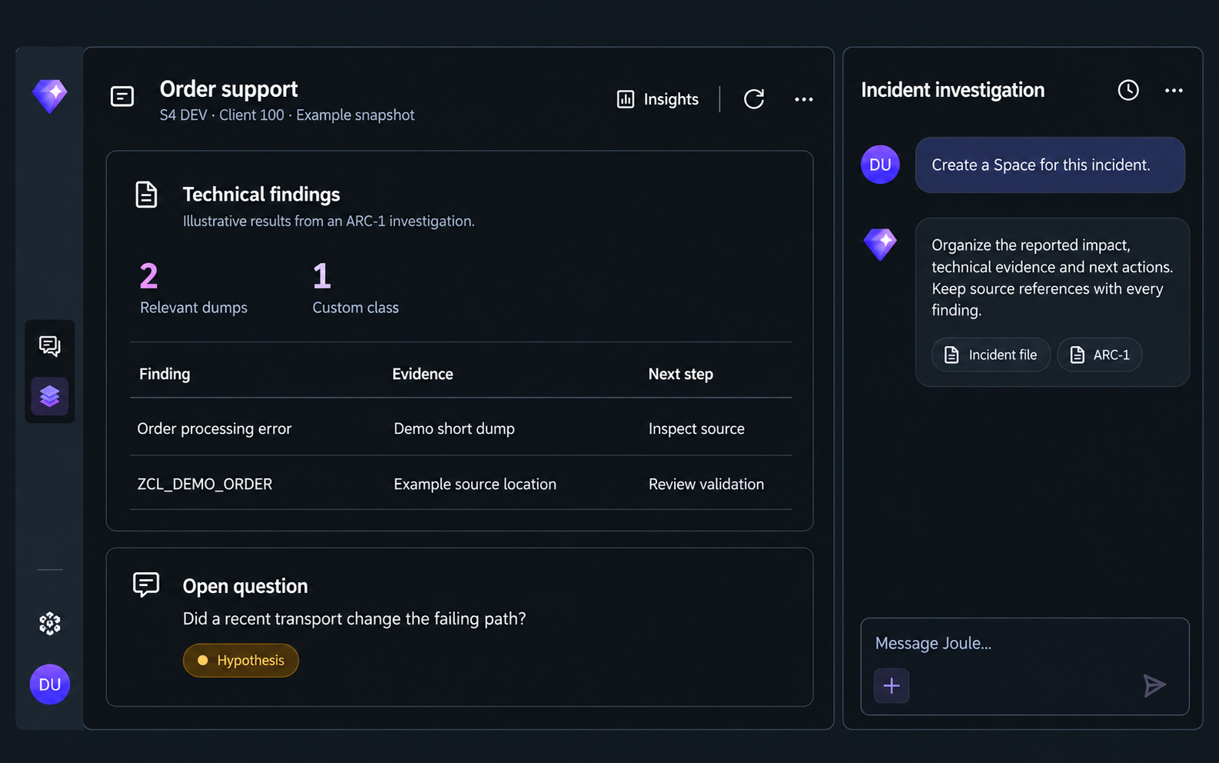Add attachment with the plus button

pyautogui.click(x=892, y=685)
